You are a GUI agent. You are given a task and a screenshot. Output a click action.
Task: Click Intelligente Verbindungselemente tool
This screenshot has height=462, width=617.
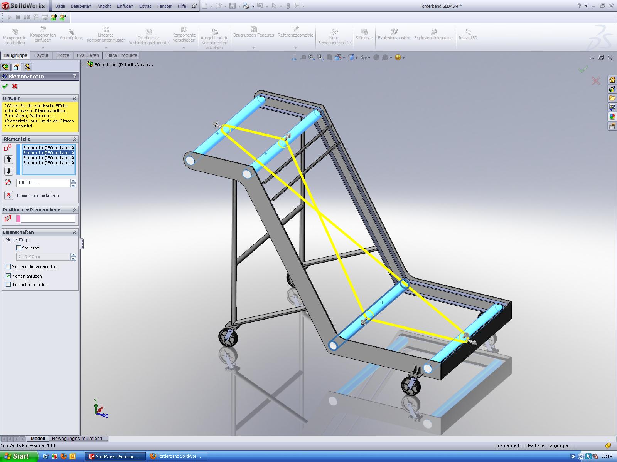pyautogui.click(x=148, y=37)
